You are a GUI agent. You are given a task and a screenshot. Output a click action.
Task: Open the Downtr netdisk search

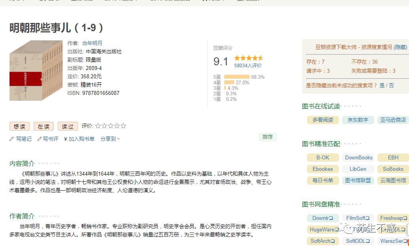pyautogui.click(x=323, y=218)
